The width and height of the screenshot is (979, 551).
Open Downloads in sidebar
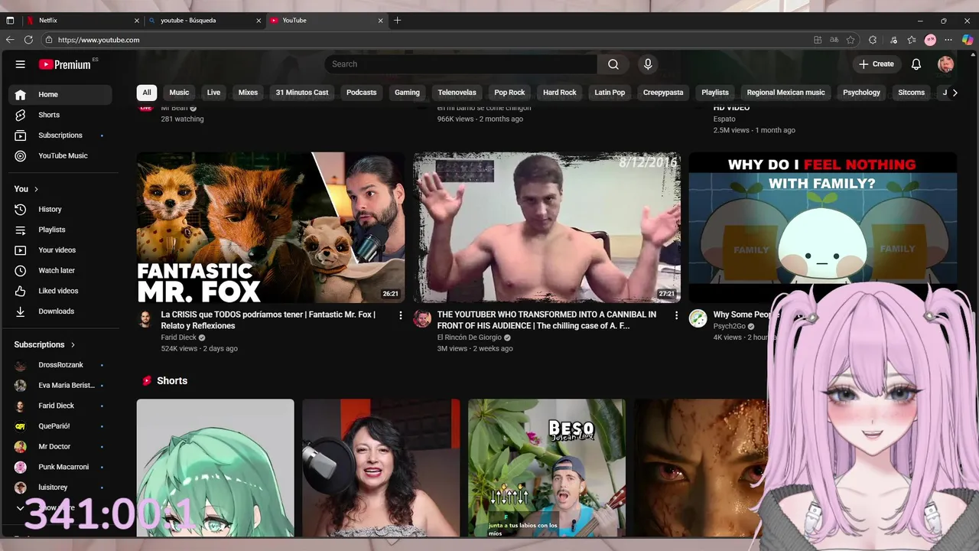click(x=60, y=311)
